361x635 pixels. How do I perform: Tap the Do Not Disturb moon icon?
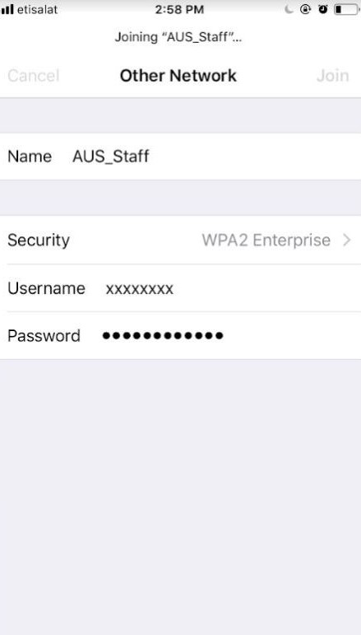point(289,9)
